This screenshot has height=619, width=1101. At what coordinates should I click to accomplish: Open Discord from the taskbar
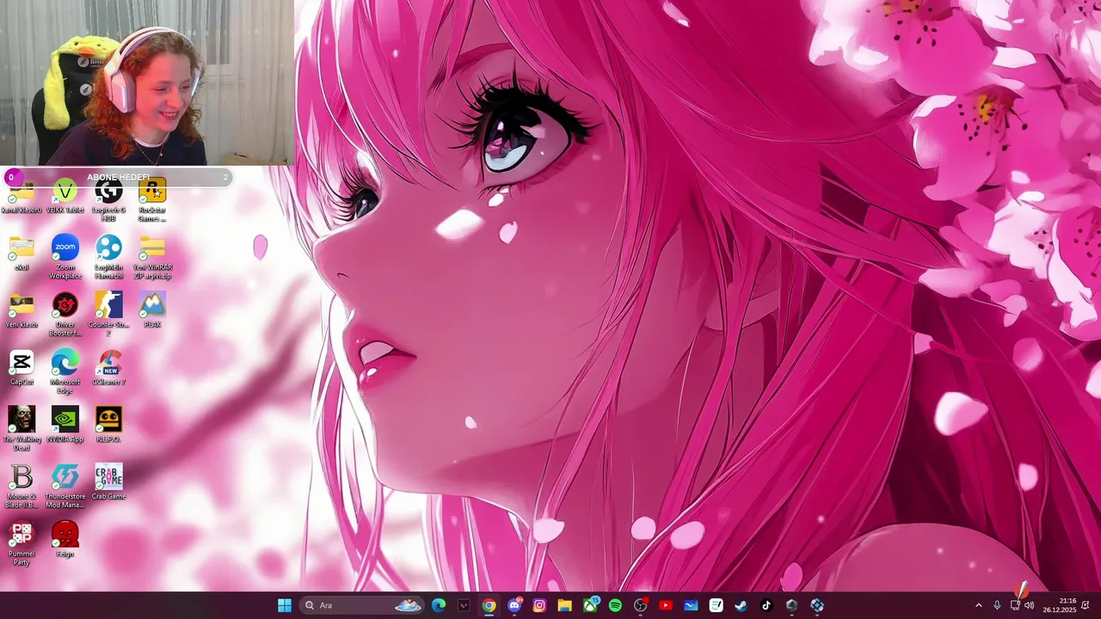tap(514, 605)
